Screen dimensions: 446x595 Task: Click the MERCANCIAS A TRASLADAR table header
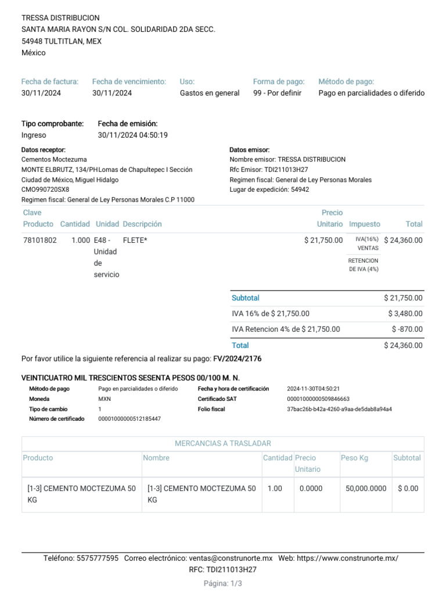(x=223, y=443)
